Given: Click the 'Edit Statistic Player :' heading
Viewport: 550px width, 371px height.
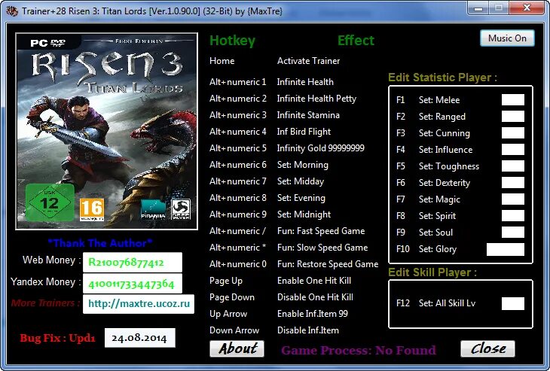Looking at the screenshot, I should point(443,78).
